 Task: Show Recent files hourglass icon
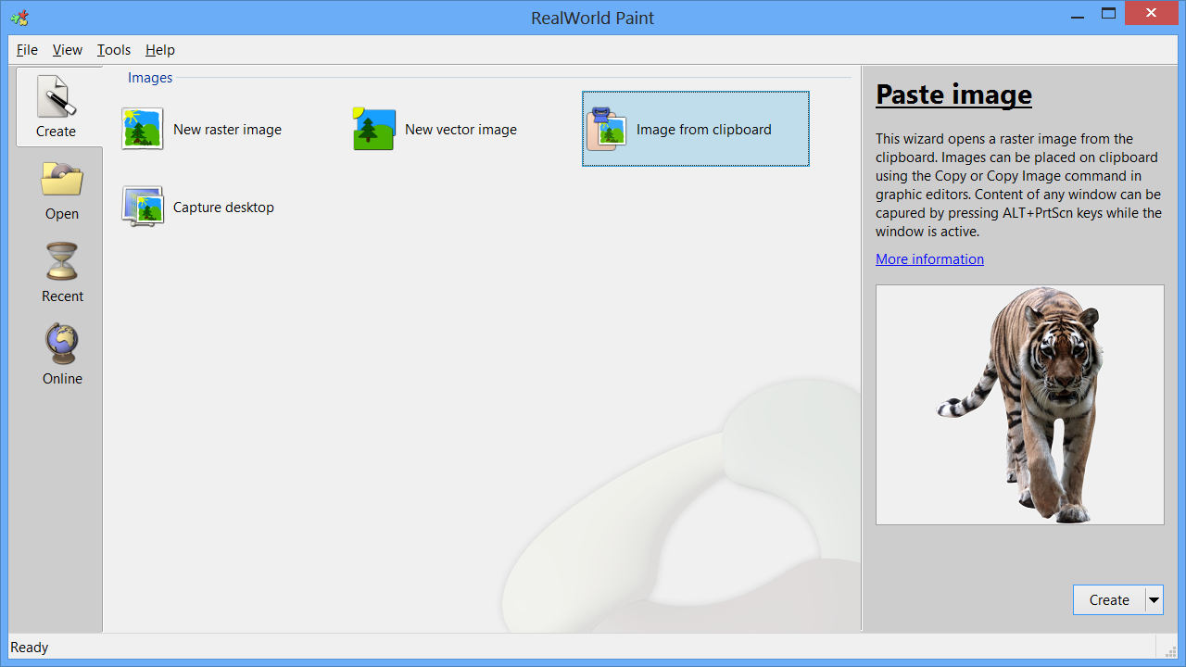tap(62, 261)
